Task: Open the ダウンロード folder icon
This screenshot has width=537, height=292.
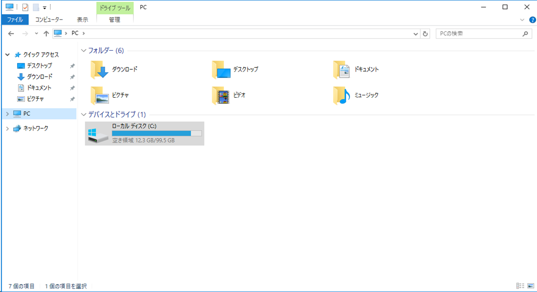Action: 99,70
